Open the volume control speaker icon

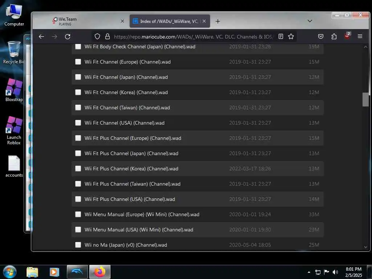(335, 272)
